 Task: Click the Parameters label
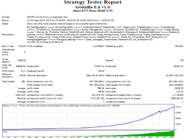(8, 34)
